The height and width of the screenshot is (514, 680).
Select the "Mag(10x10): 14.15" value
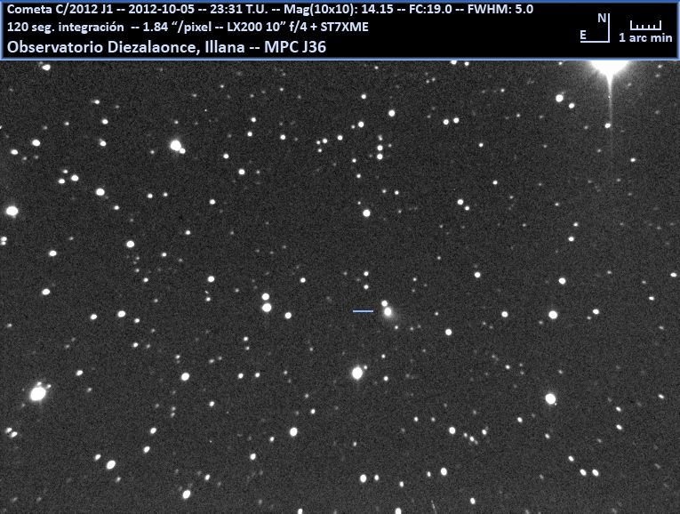[339, 9]
